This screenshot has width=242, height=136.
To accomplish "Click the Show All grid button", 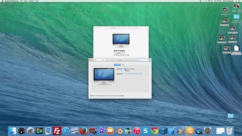I will click(x=103, y=60).
